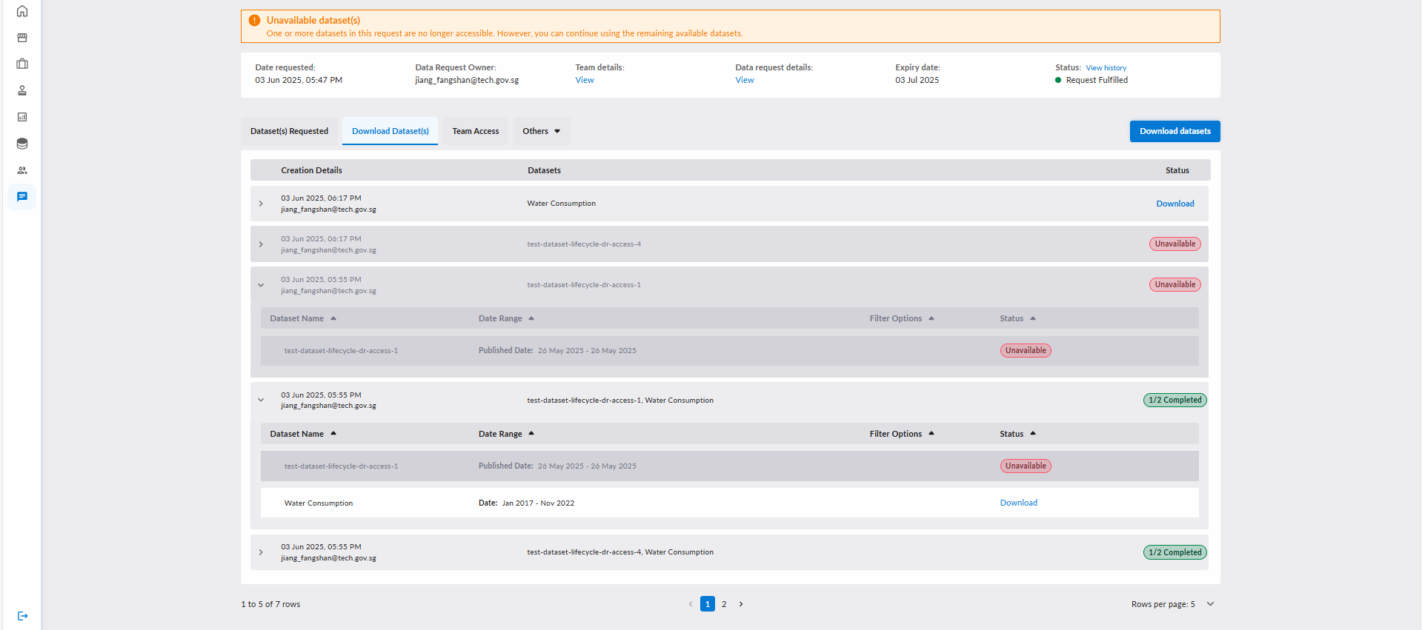Sort lower sub-table by Filter Options arrow
The image size is (1422, 630).
point(931,434)
